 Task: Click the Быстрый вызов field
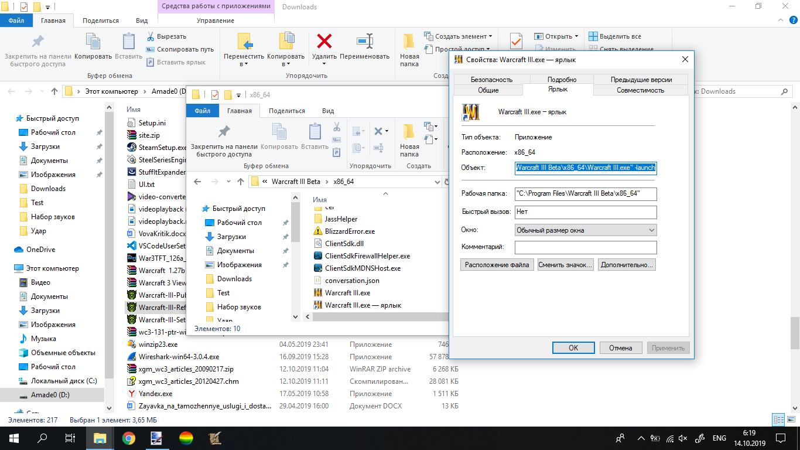click(x=586, y=212)
